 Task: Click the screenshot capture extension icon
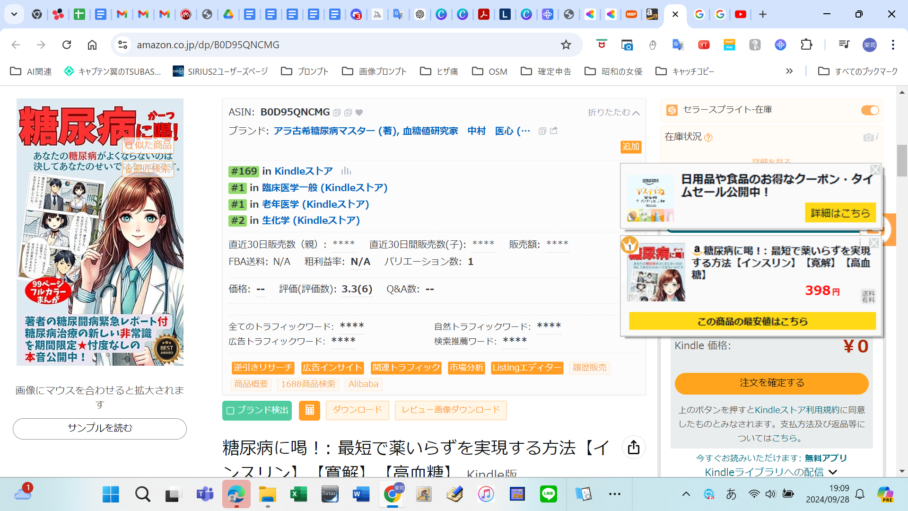[627, 44]
